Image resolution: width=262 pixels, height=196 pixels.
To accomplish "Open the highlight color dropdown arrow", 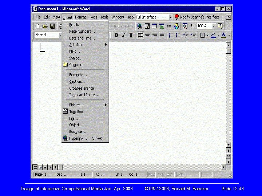I will pos(218,35).
